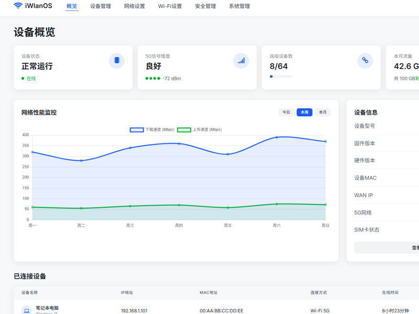Switch to Wi-Fi设置 tab
The height and width of the screenshot is (314, 419).
click(170, 6)
